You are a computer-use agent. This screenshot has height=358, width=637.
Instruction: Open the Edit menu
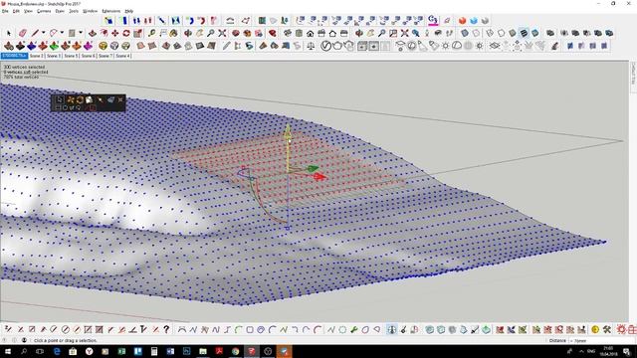click(16, 11)
